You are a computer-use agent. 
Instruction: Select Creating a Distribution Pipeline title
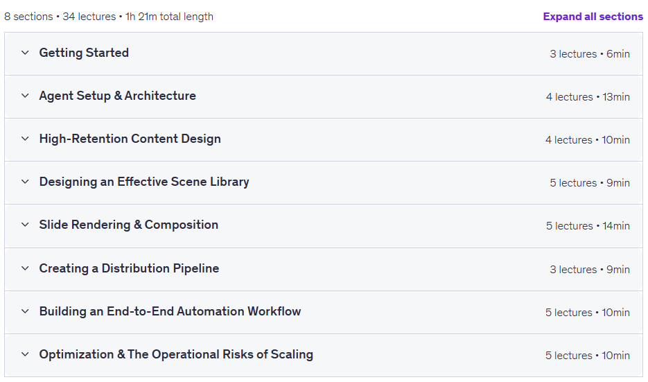tap(129, 268)
